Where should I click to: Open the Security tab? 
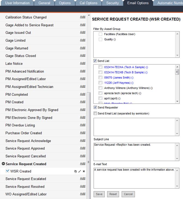click(x=112, y=3)
